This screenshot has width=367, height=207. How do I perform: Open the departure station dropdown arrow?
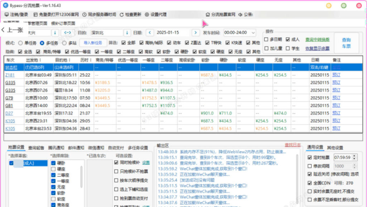click(55, 33)
